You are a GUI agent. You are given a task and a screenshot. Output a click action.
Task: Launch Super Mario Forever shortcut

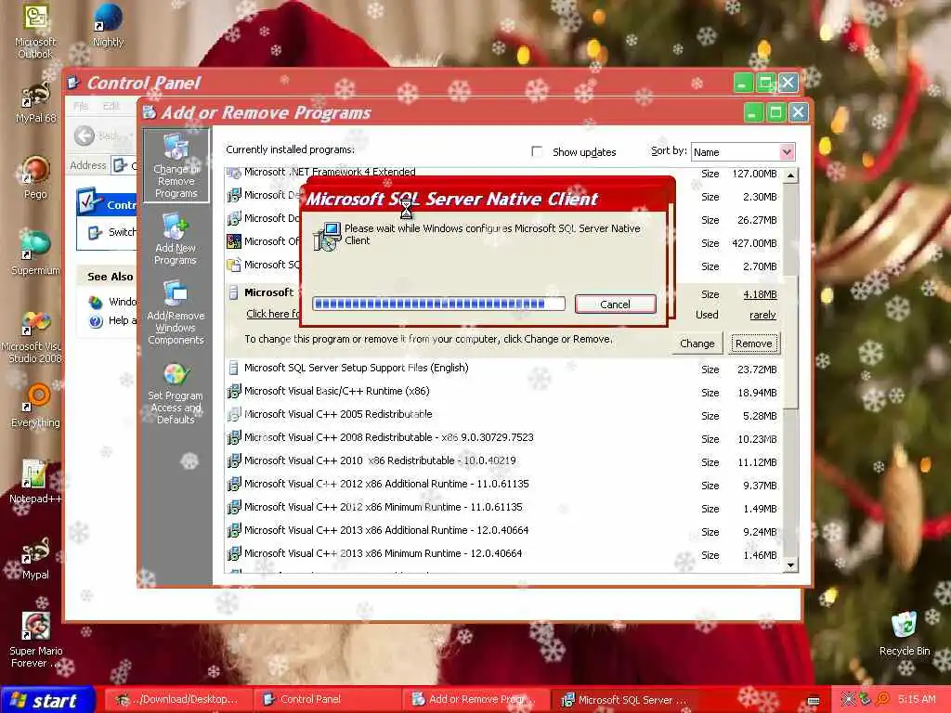coord(35,640)
